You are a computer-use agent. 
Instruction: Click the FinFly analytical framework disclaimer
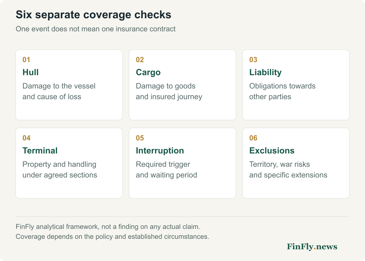[x=112, y=232]
